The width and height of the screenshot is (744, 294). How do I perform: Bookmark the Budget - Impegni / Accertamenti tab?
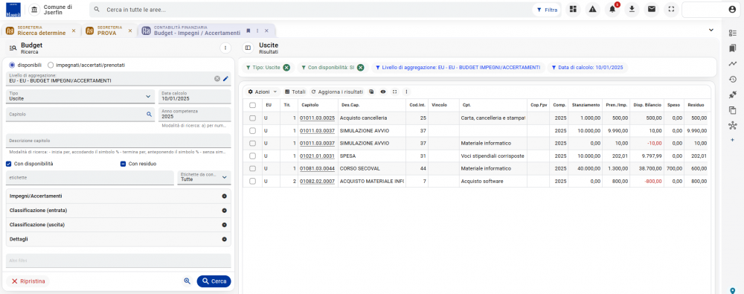click(248, 31)
